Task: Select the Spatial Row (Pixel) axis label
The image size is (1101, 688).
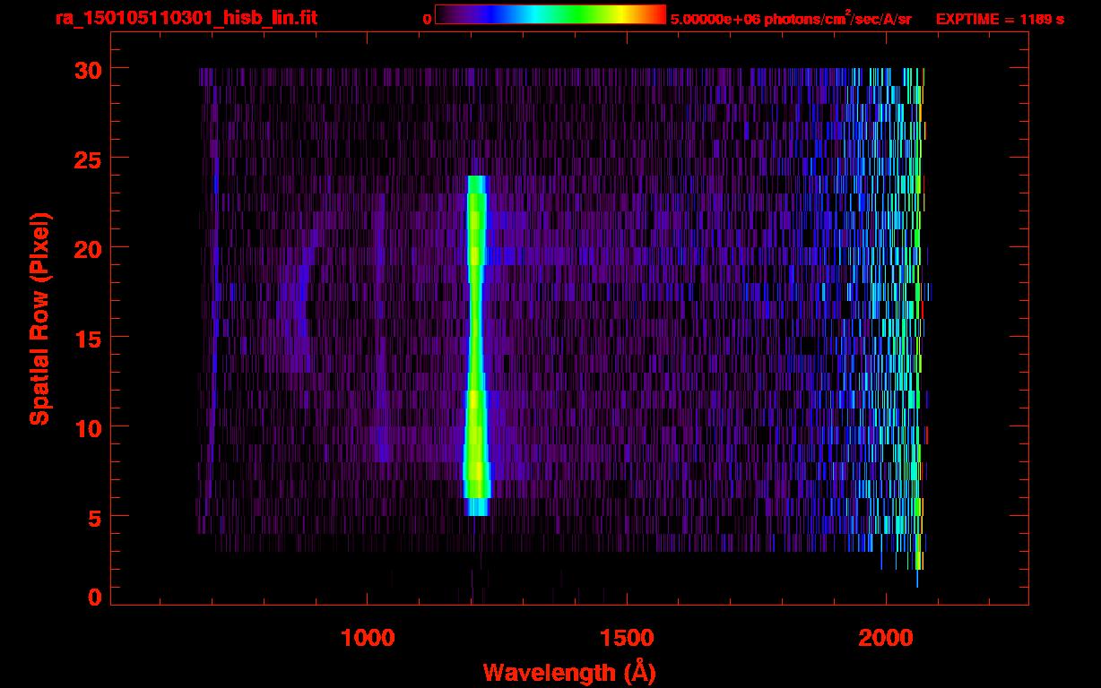Action: [39, 319]
